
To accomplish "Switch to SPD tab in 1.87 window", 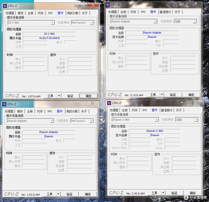I will tap(50, 13).
